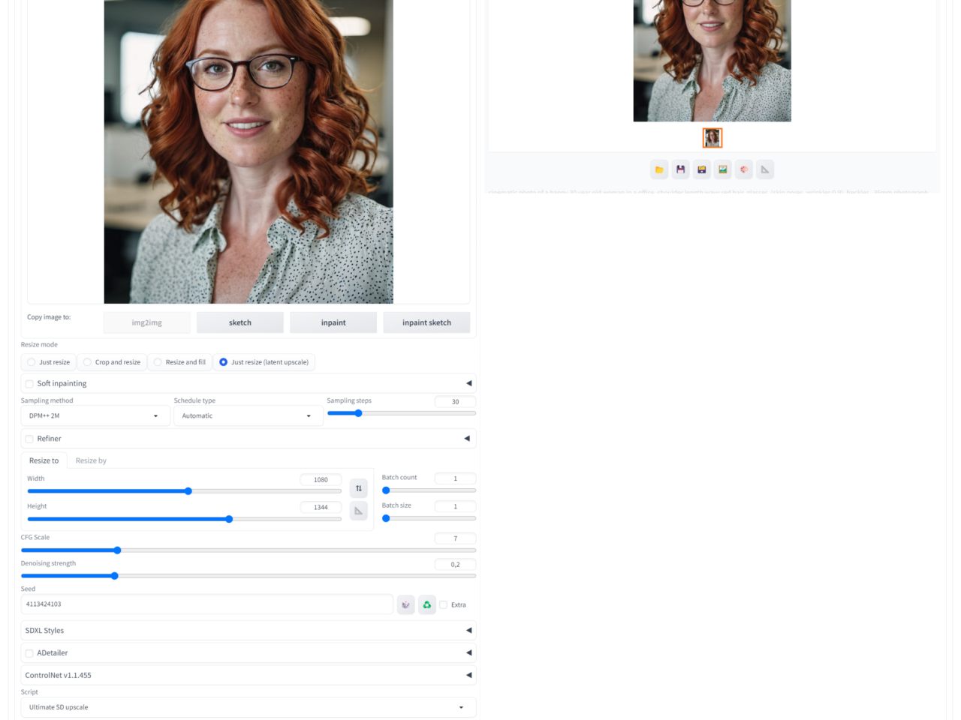
Task: Open the Schedule type dropdown
Action: 248,415
